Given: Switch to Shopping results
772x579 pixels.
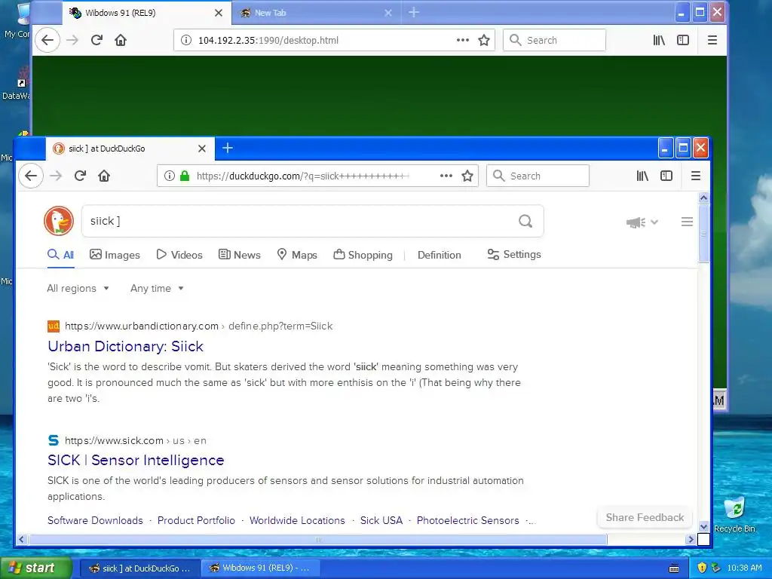Looking at the screenshot, I should [363, 255].
